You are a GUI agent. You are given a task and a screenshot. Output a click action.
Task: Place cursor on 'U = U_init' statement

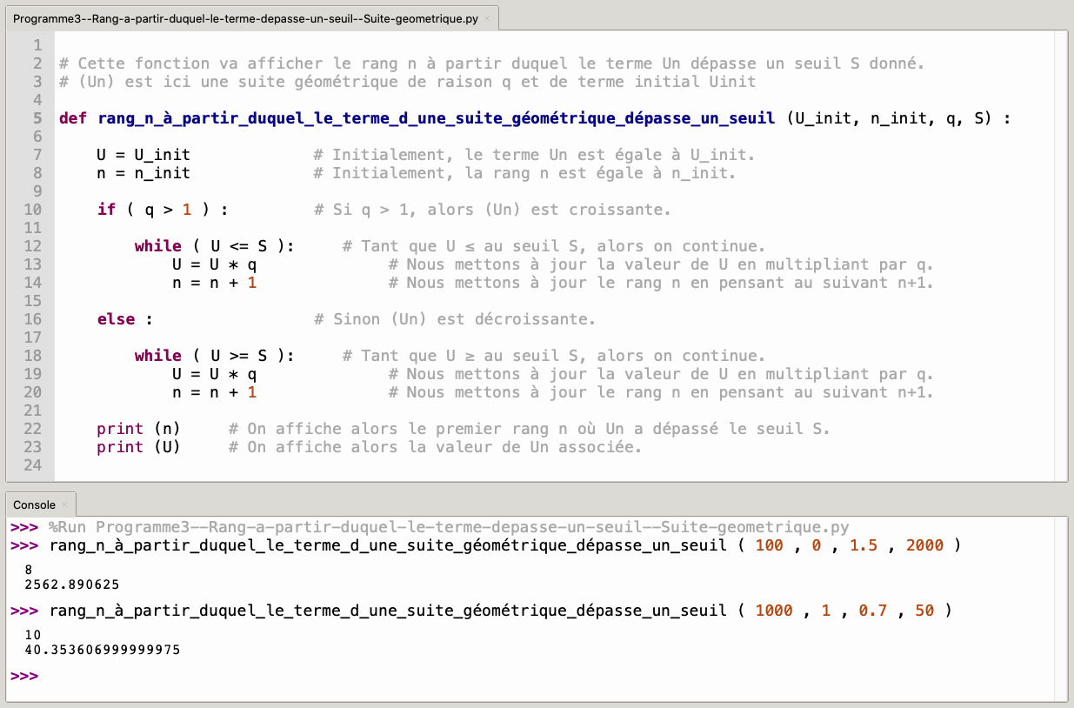click(143, 155)
